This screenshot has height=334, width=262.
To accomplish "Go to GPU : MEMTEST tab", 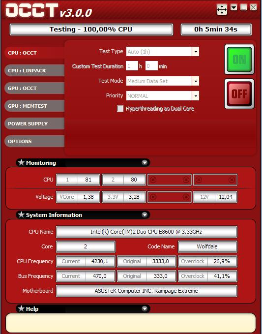I will pos(34,106).
